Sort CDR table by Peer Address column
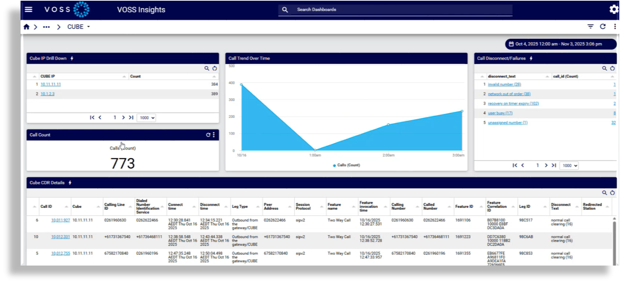 [x=271, y=207]
